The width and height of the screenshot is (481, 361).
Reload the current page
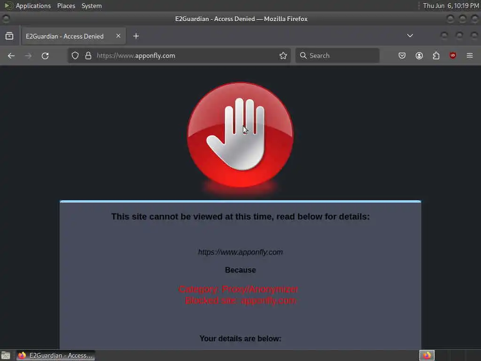pyautogui.click(x=45, y=55)
